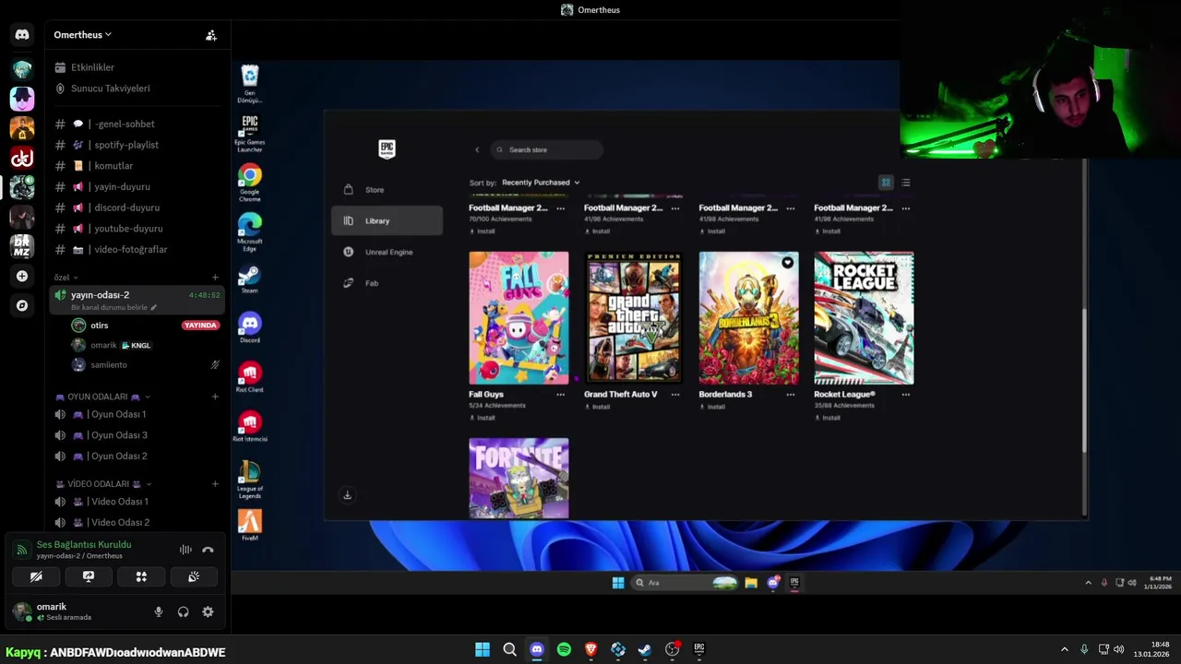
Task: Click League of Legends desktop icon in stream
Action: tap(249, 480)
